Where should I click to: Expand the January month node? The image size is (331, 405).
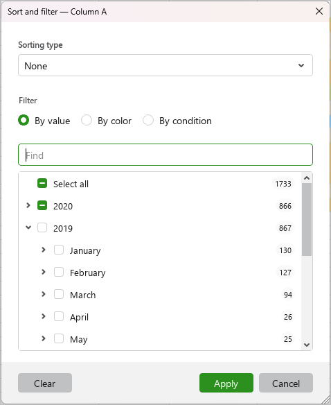[44, 250]
